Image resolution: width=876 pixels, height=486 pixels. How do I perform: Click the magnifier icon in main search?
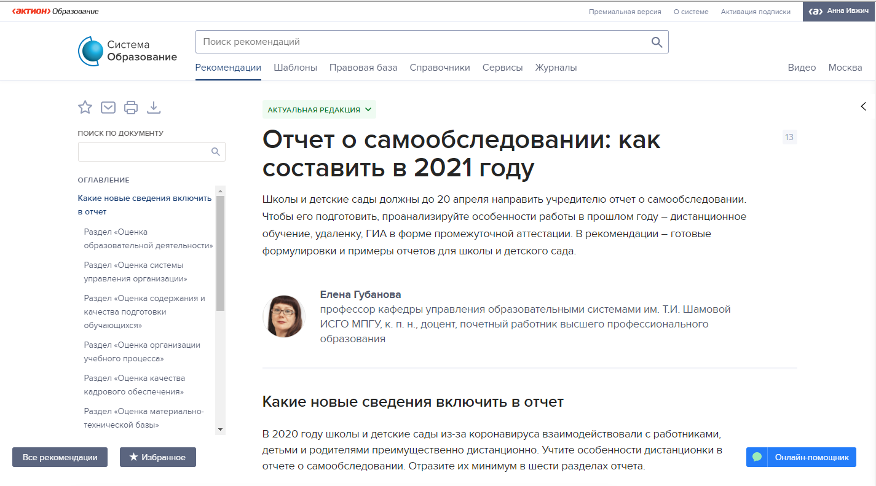(x=657, y=42)
